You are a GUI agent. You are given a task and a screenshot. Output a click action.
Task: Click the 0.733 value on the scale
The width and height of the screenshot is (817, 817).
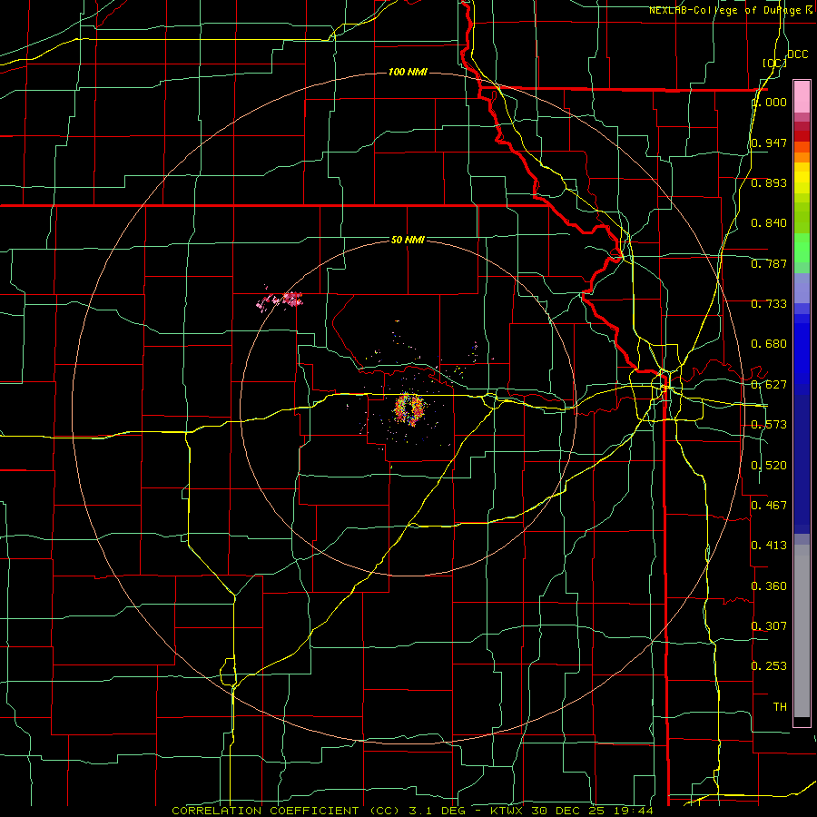click(769, 304)
